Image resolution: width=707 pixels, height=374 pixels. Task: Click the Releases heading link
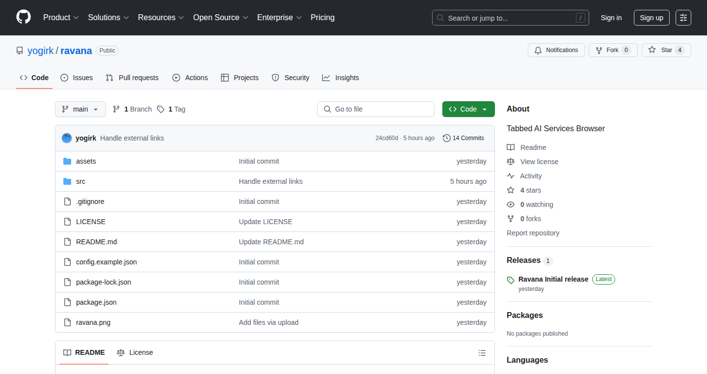(x=523, y=260)
